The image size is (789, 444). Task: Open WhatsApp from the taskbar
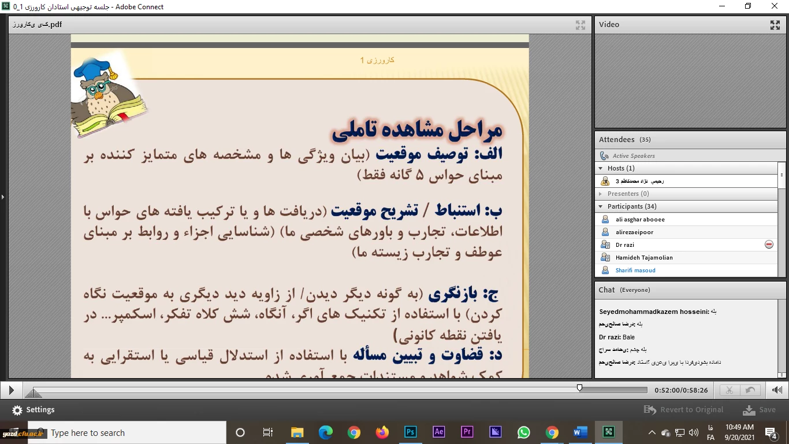[523, 432]
